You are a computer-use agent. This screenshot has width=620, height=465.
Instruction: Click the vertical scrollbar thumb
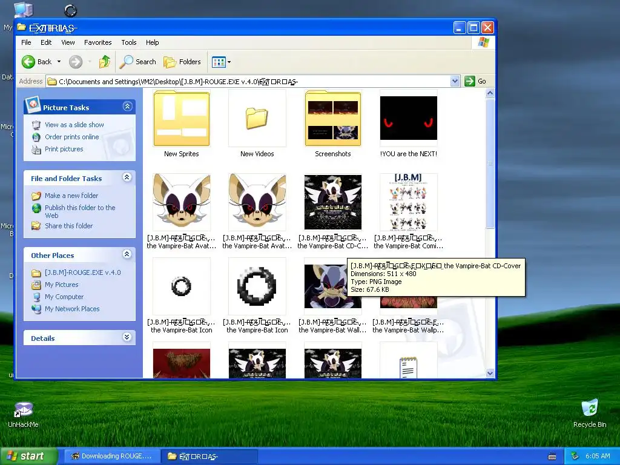[490, 163]
